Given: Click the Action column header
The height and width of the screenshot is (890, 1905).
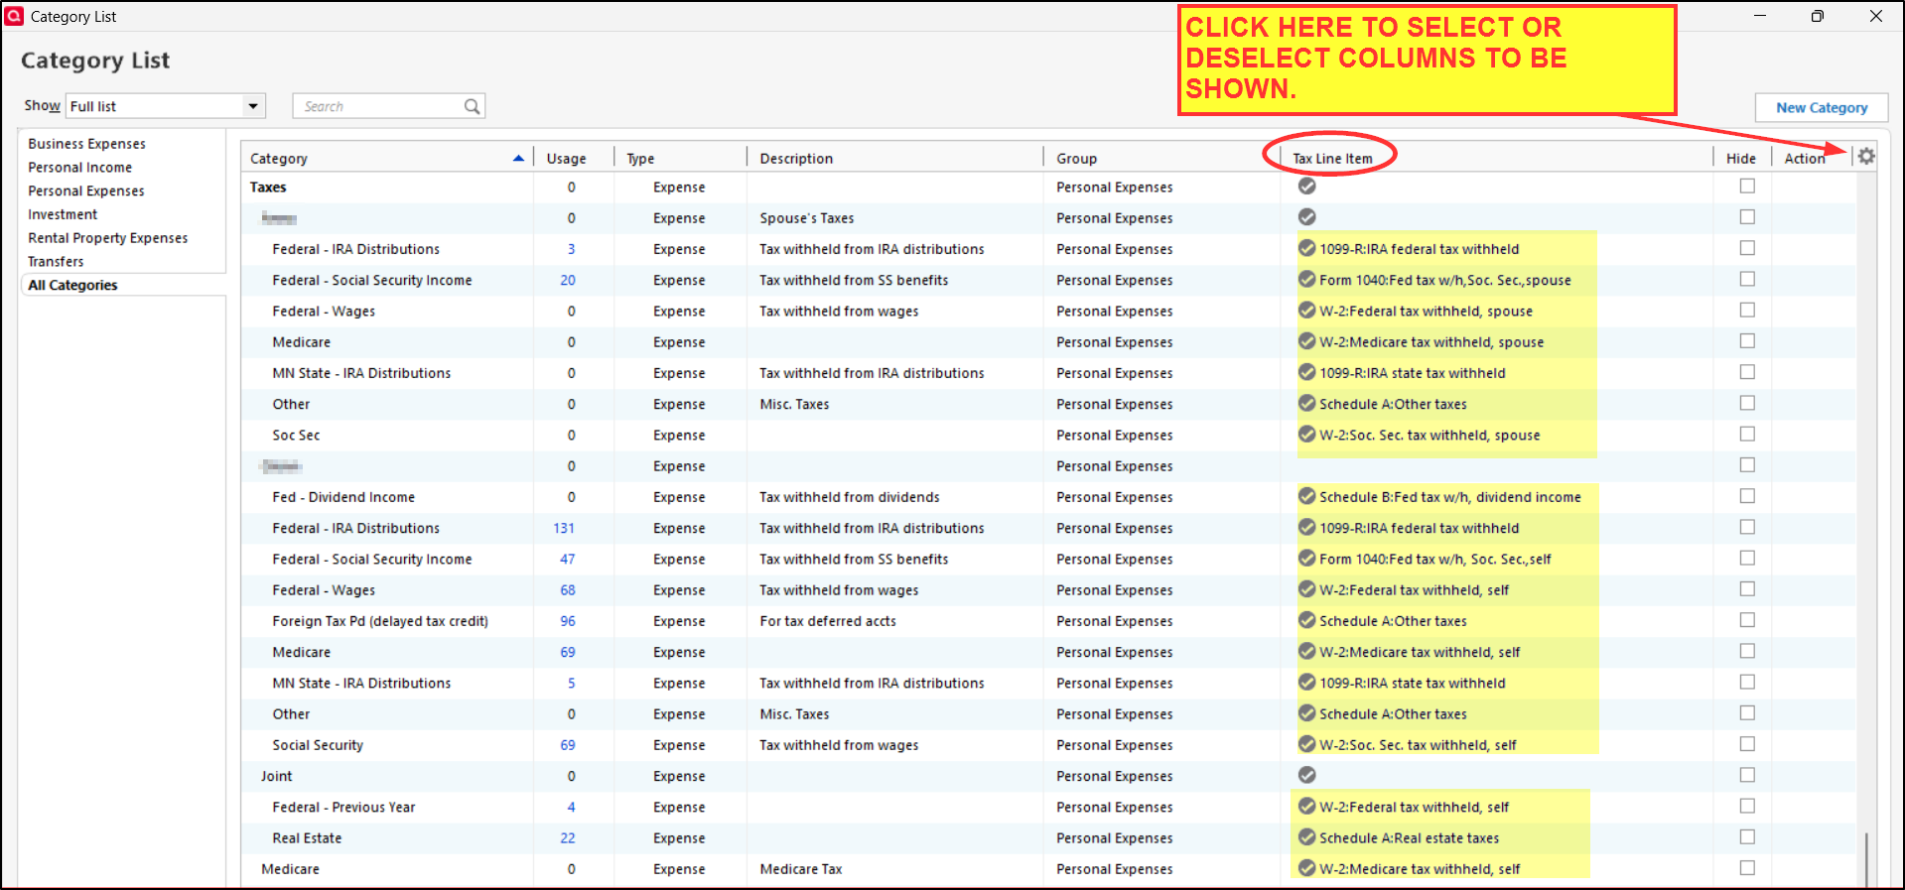Looking at the screenshot, I should pos(1804,159).
